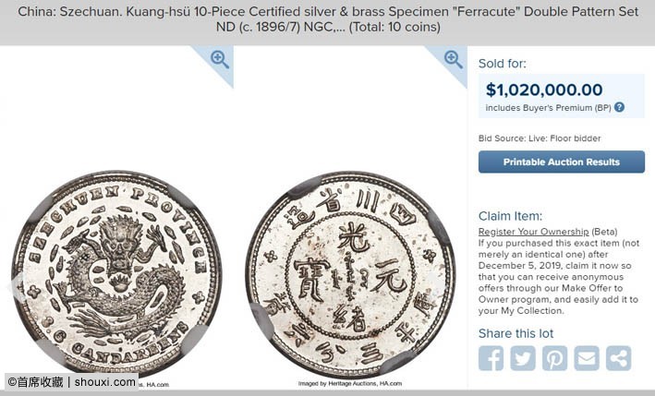Click Printable Auction Results button
Viewport: 655px width, 396px height.
(x=562, y=162)
